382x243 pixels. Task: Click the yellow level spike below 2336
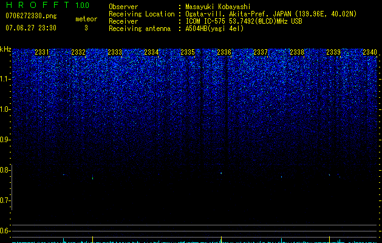click(x=221, y=239)
